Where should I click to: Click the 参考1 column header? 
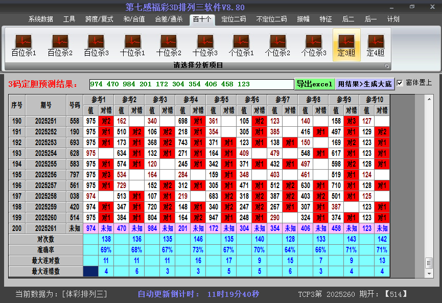point(99,100)
